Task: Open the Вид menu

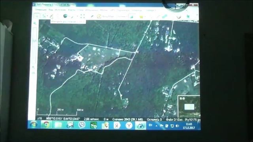Action: pyautogui.click(x=51, y=10)
